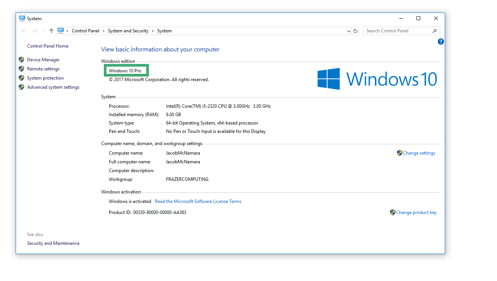Screen dimensions: 497x281
Task: Minimize the System window
Action: (401, 18)
